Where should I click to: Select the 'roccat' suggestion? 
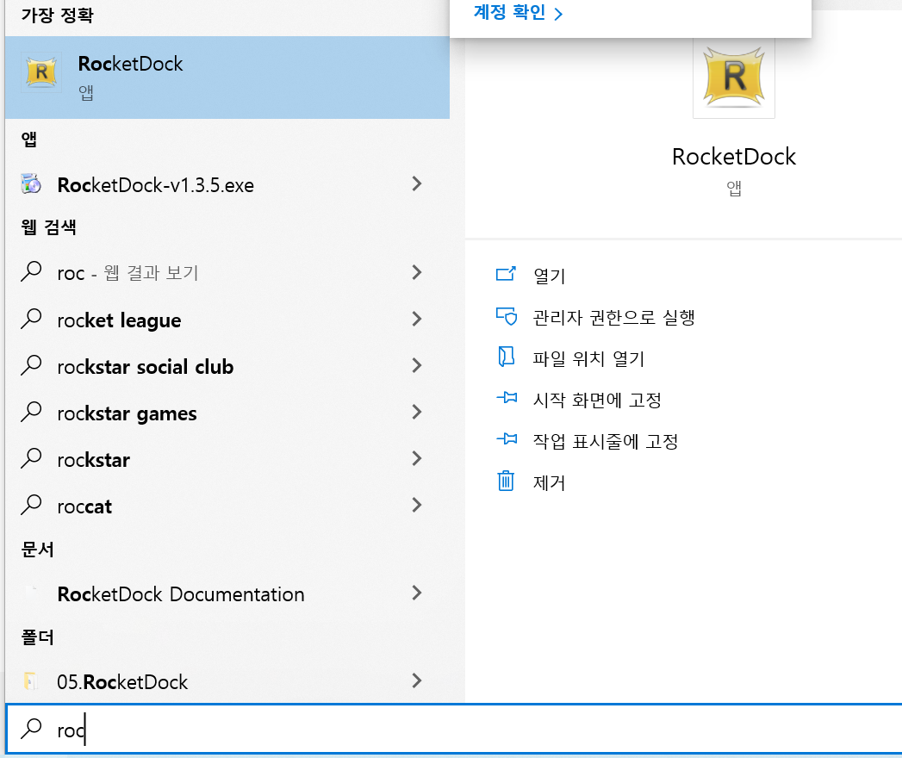(227, 506)
